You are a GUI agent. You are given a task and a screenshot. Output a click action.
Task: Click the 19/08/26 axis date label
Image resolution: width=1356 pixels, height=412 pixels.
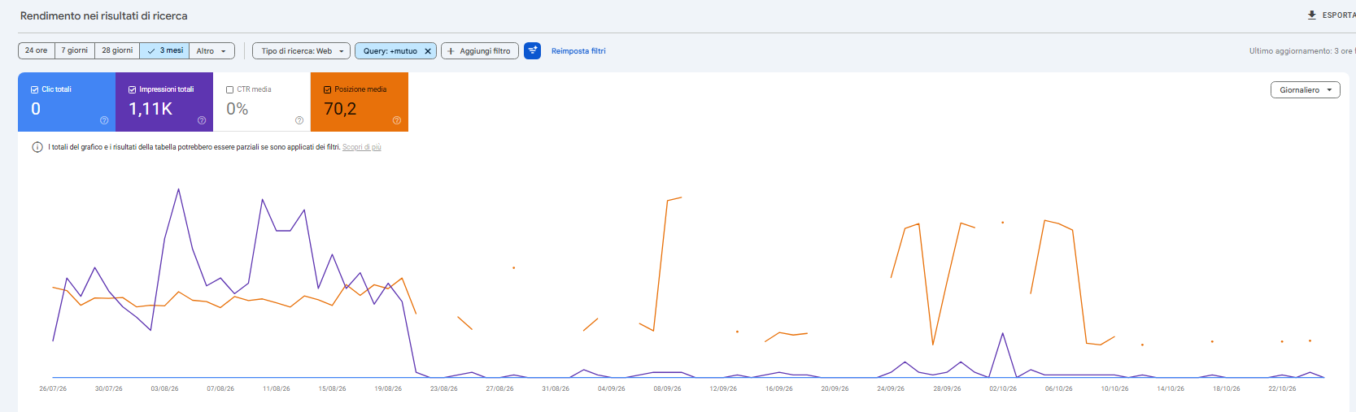pyautogui.click(x=388, y=389)
